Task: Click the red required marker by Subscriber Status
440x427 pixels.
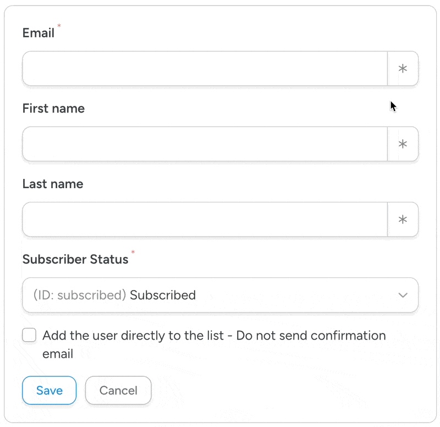Action: [133, 253]
